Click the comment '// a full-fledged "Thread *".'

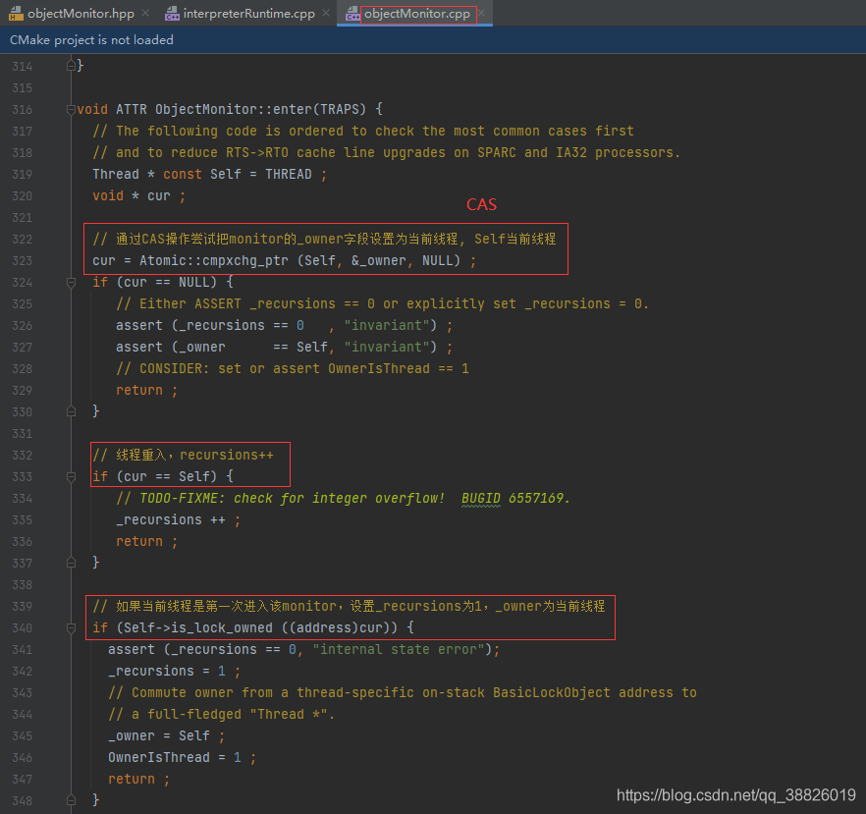[222, 715]
